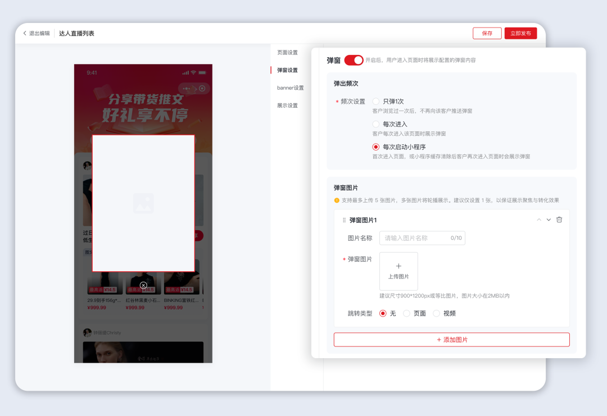
Task: Choose 页面 as the jump type
Action: pos(406,313)
